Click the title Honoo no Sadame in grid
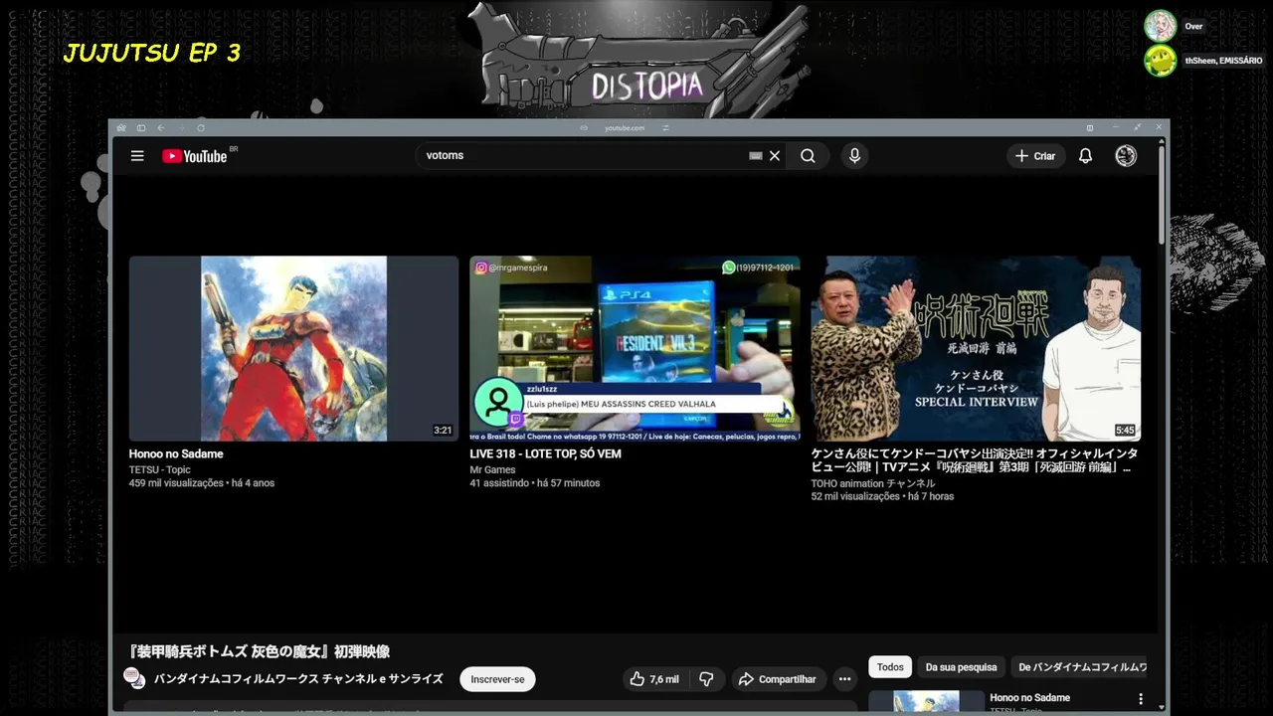 pos(176,454)
